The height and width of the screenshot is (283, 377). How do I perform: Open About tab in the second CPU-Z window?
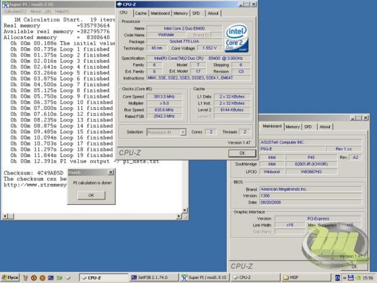click(324, 127)
